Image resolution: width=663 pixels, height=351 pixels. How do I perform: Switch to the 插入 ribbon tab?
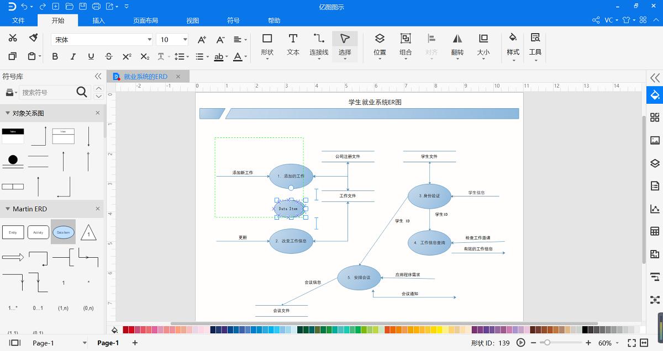click(x=98, y=20)
